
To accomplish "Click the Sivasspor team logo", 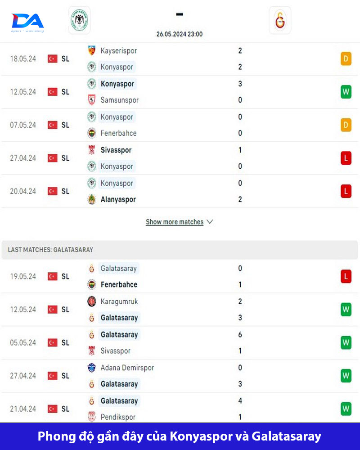I will pos(92,149).
